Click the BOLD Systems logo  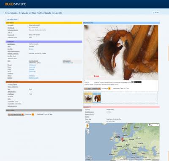point(16,4)
